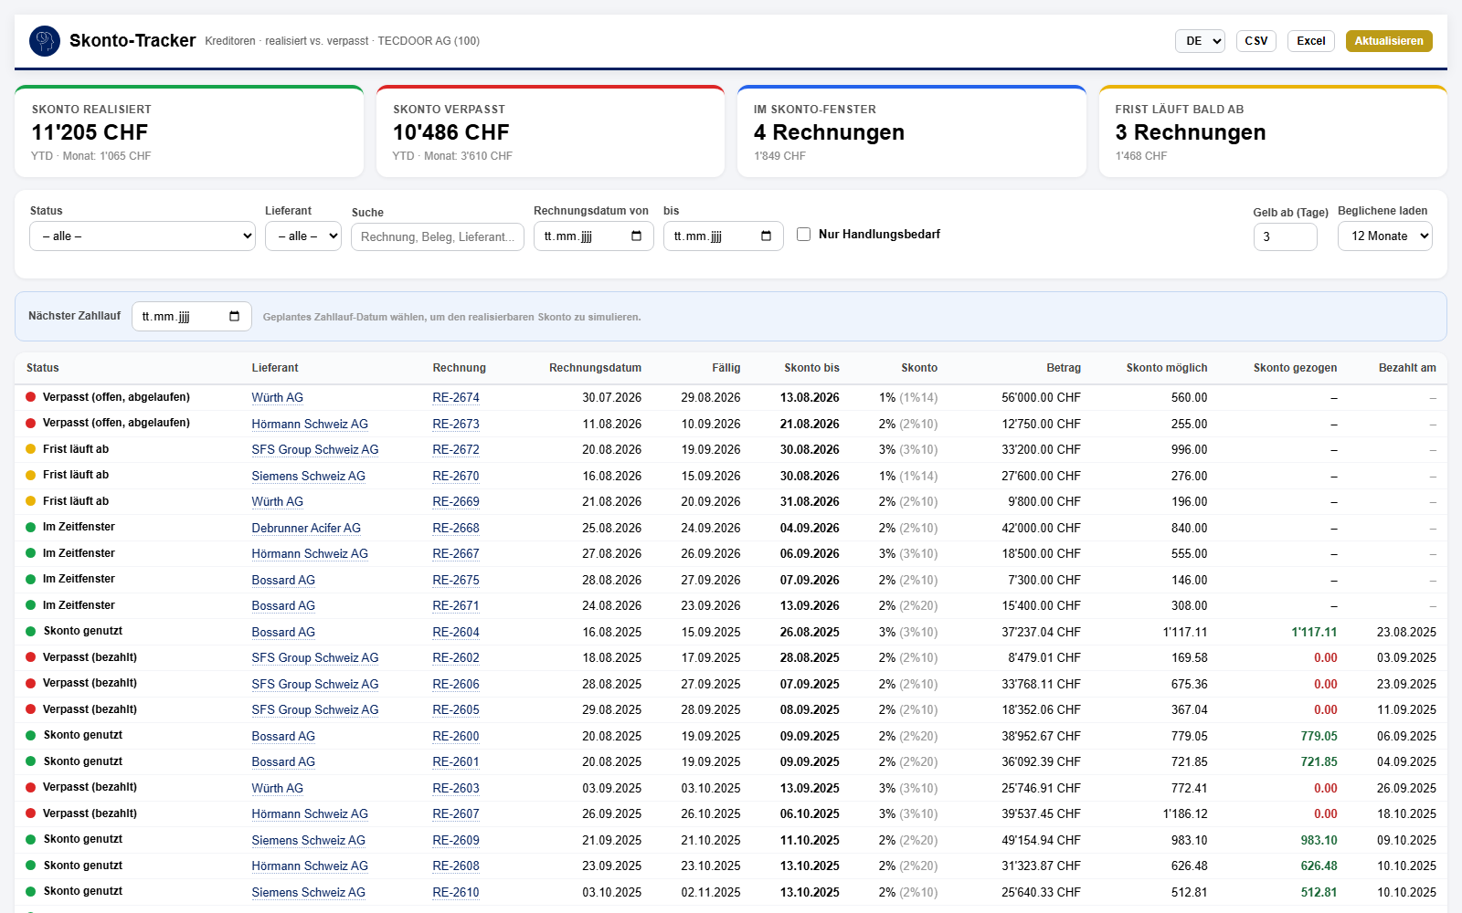Expand the Lieferant filter dropdown
The width and height of the screenshot is (1462, 913).
click(x=303, y=236)
